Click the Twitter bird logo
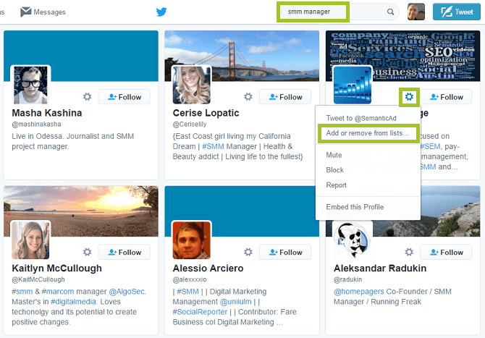 coord(161,12)
